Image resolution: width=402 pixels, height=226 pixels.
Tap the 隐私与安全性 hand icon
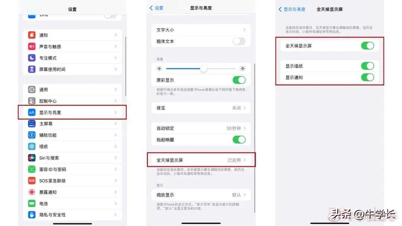click(32, 215)
